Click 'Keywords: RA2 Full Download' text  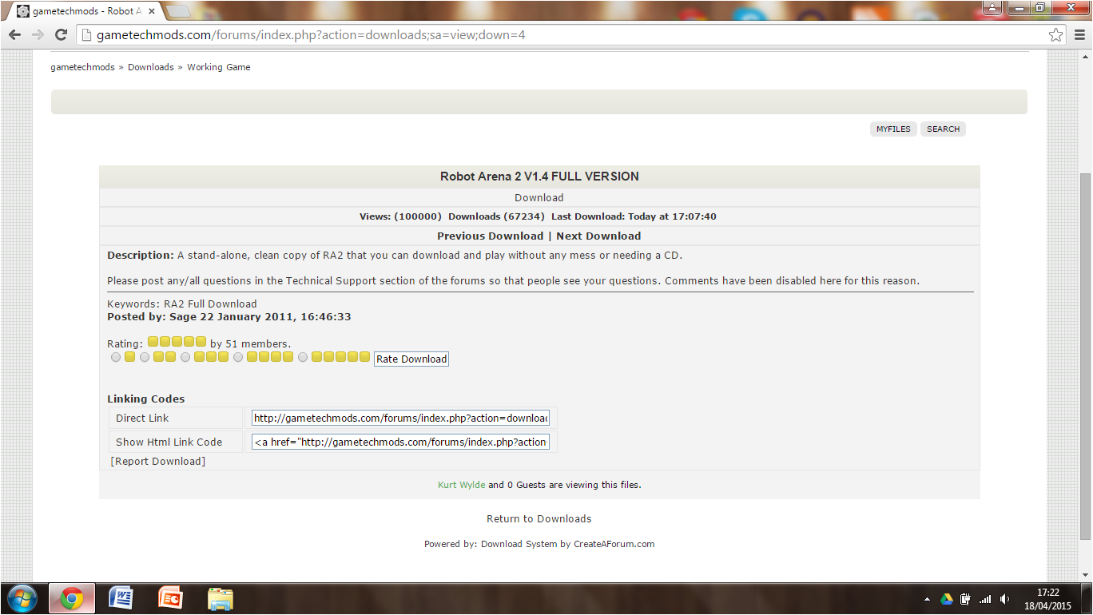point(182,304)
